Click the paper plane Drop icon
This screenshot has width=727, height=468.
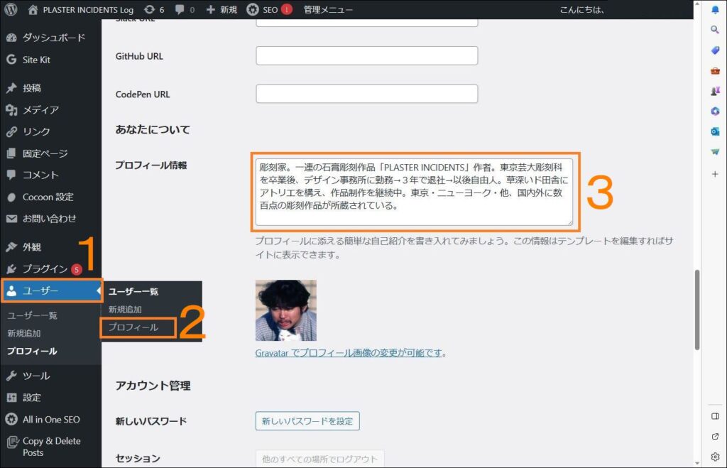tap(715, 152)
